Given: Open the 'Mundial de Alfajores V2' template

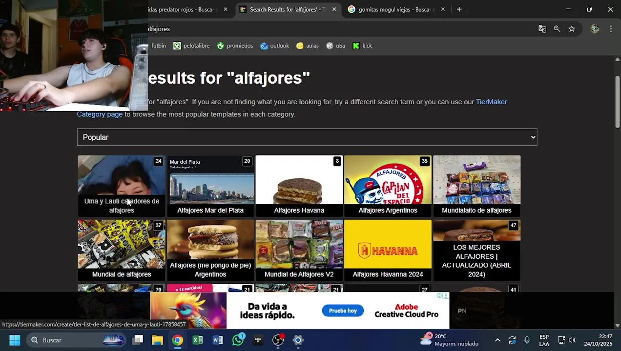Looking at the screenshot, I should pos(299,250).
